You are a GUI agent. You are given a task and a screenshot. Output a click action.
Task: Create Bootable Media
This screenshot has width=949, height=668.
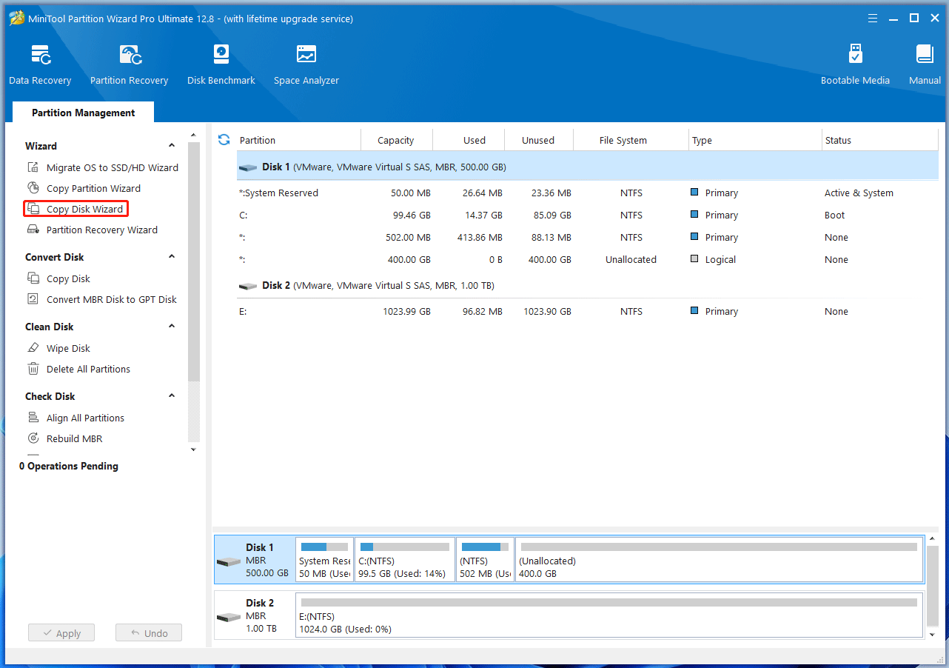click(855, 65)
